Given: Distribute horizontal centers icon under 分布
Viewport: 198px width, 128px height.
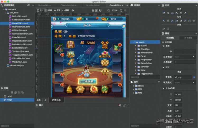Looking at the screenshot, I should tap(181, 21).
